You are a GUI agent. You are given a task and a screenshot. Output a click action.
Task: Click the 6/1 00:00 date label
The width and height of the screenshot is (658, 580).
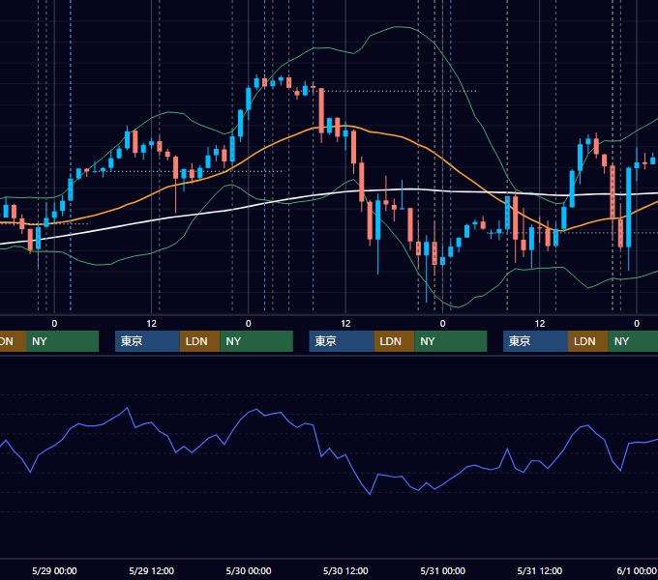coord(637,570)
